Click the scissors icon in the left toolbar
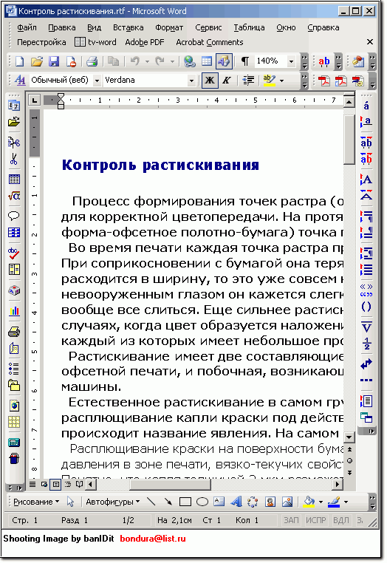 point(14,159)
